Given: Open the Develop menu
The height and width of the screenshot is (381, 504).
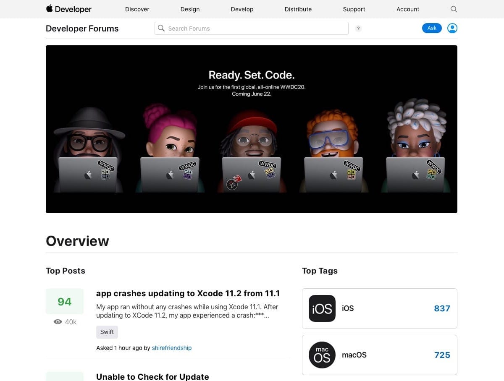Looking at the screenshot, I should [242, 9].
